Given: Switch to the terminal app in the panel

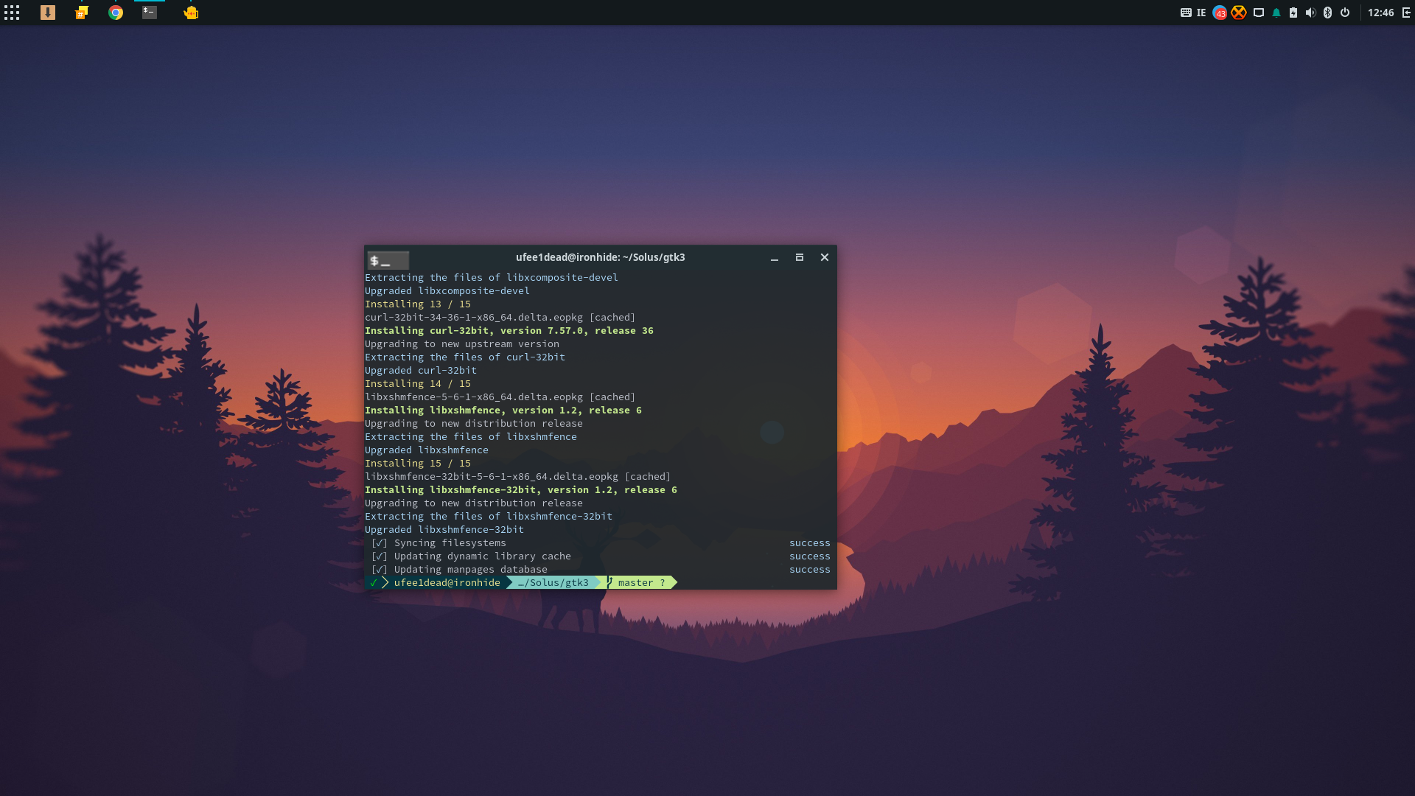Looking at the screenshot, I should click(x=150, y=13).
